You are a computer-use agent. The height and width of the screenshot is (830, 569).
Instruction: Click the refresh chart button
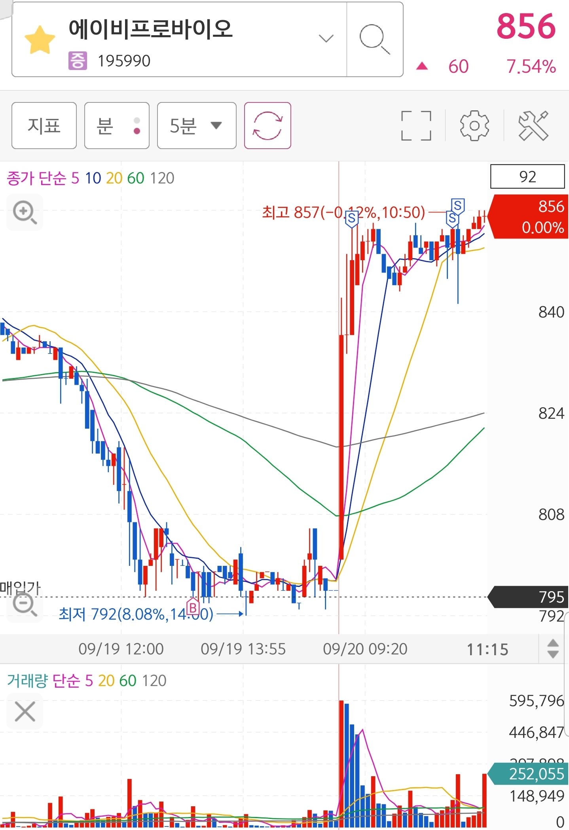(267, 125)
